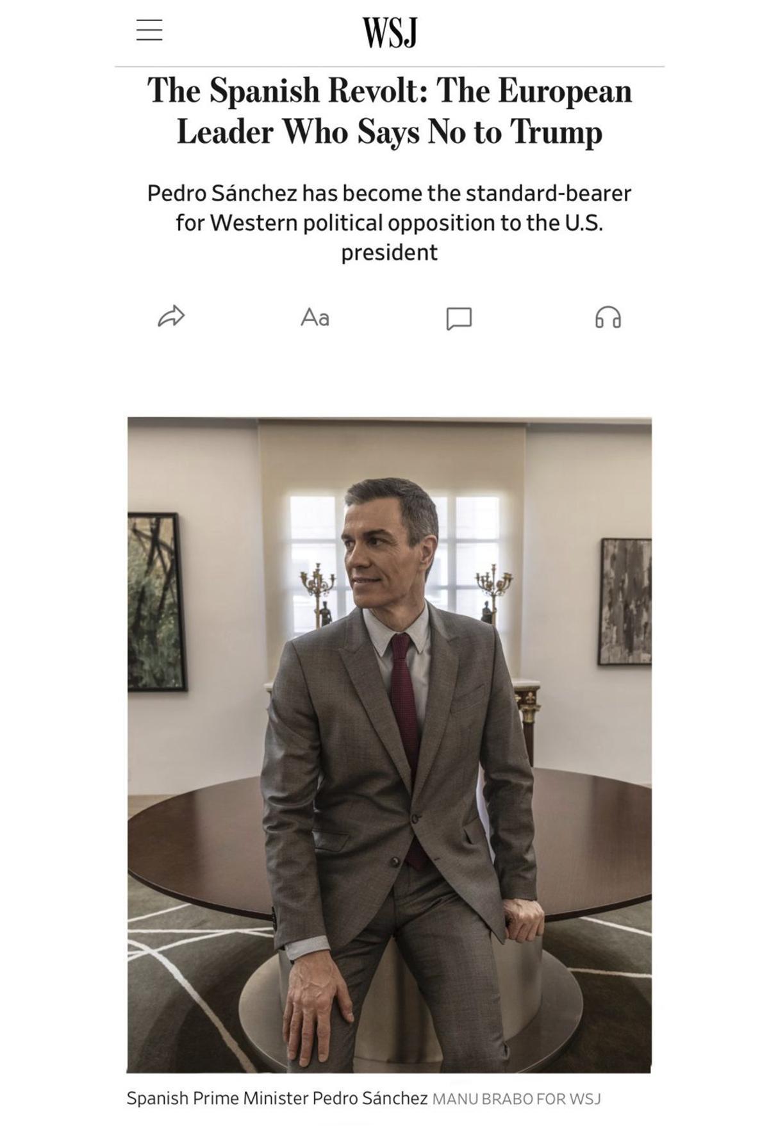Click the headline line 'Leader Who Says No to Trump'

[x=390, y=132]
